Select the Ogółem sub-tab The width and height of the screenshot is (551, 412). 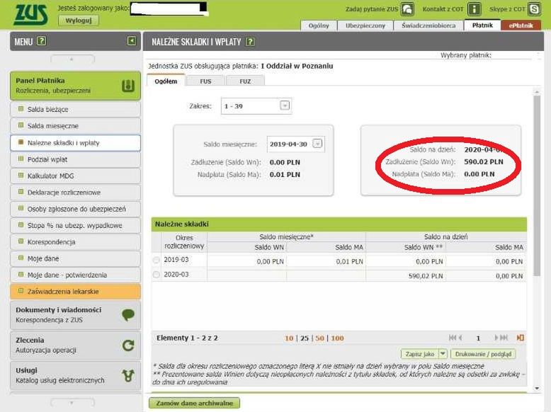pos(166,81)
